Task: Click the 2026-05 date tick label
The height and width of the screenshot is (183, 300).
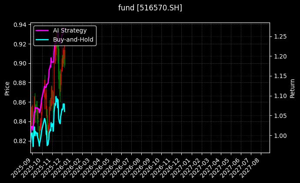Action: [100, 167]
